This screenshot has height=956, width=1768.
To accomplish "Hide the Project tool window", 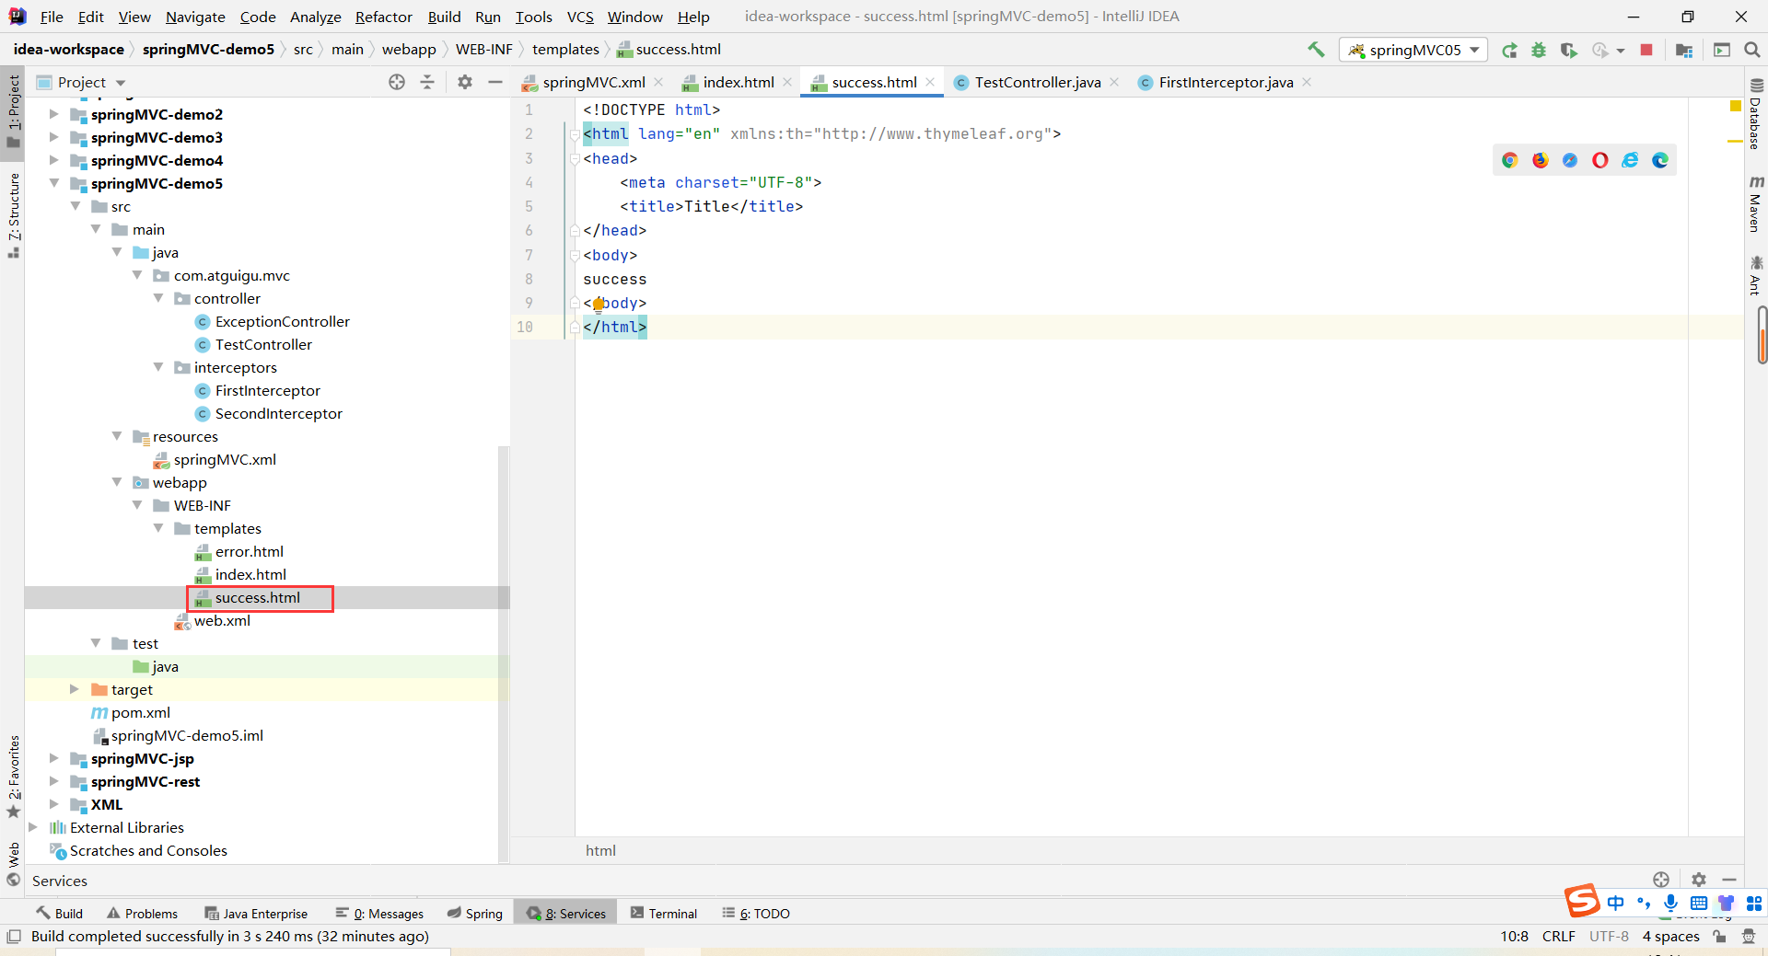I will pyautogui.click(x=495, y=82).
